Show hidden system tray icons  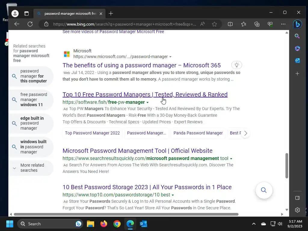click(254, 224)
